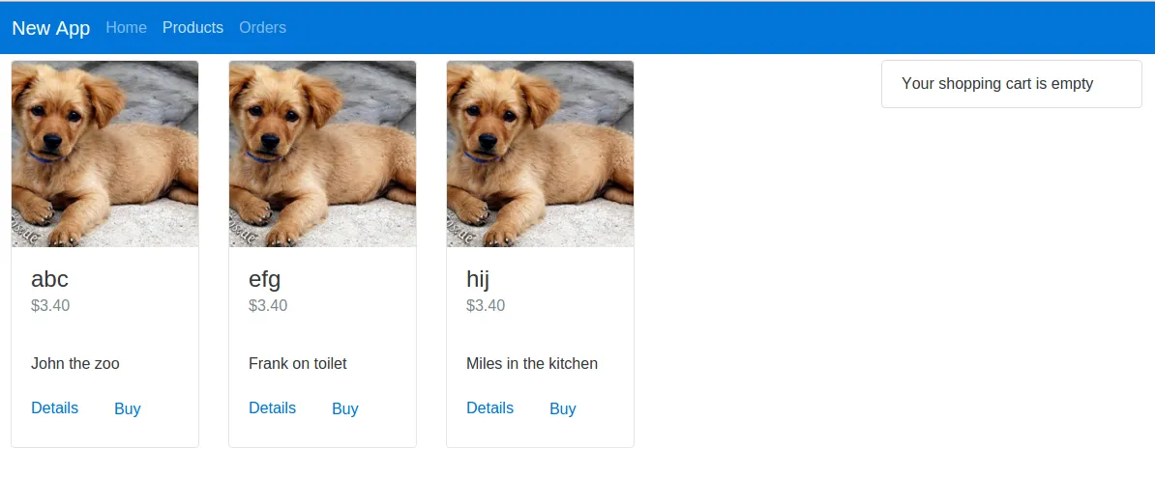Buy the efg product

tap(345, 408)
